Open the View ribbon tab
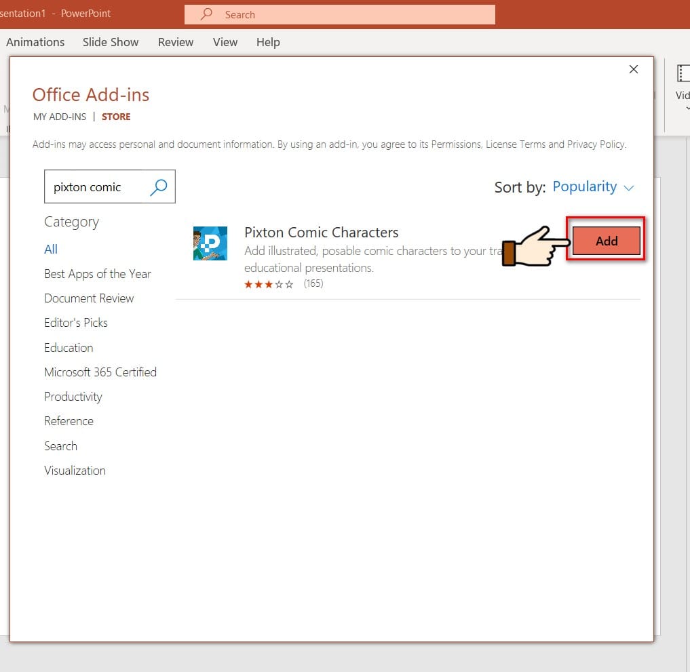Image resolution: width=690 pixels, height=672 pixels. [225, 42]
